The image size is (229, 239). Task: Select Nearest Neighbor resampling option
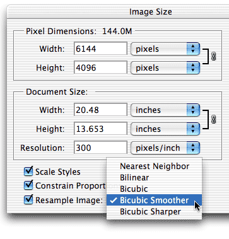tap(155, 166)
